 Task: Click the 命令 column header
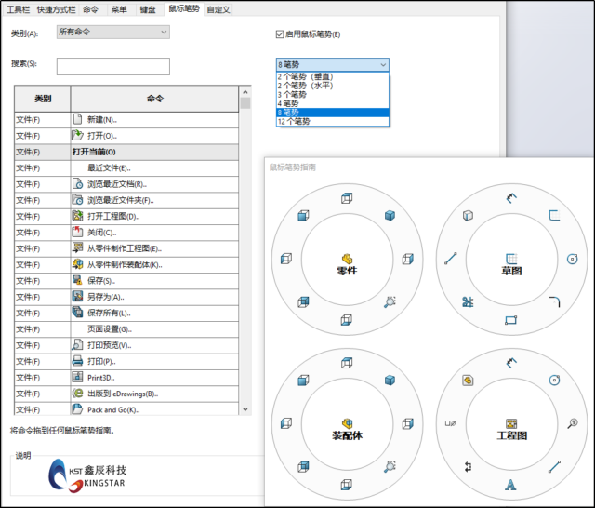pyautogui.click(x=155, y=99)
